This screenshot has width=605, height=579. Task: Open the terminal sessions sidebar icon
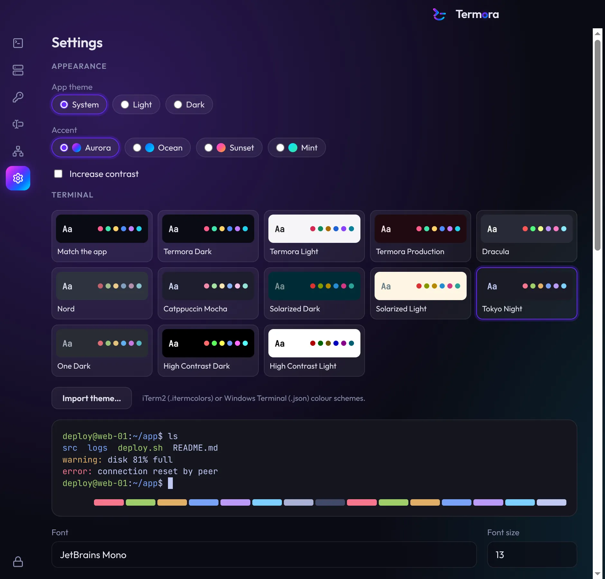point(18,43)
